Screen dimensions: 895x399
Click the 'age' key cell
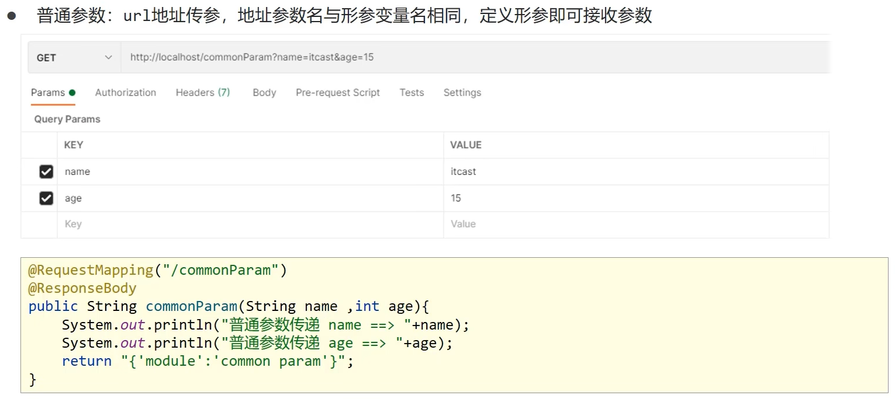point(250,198)
